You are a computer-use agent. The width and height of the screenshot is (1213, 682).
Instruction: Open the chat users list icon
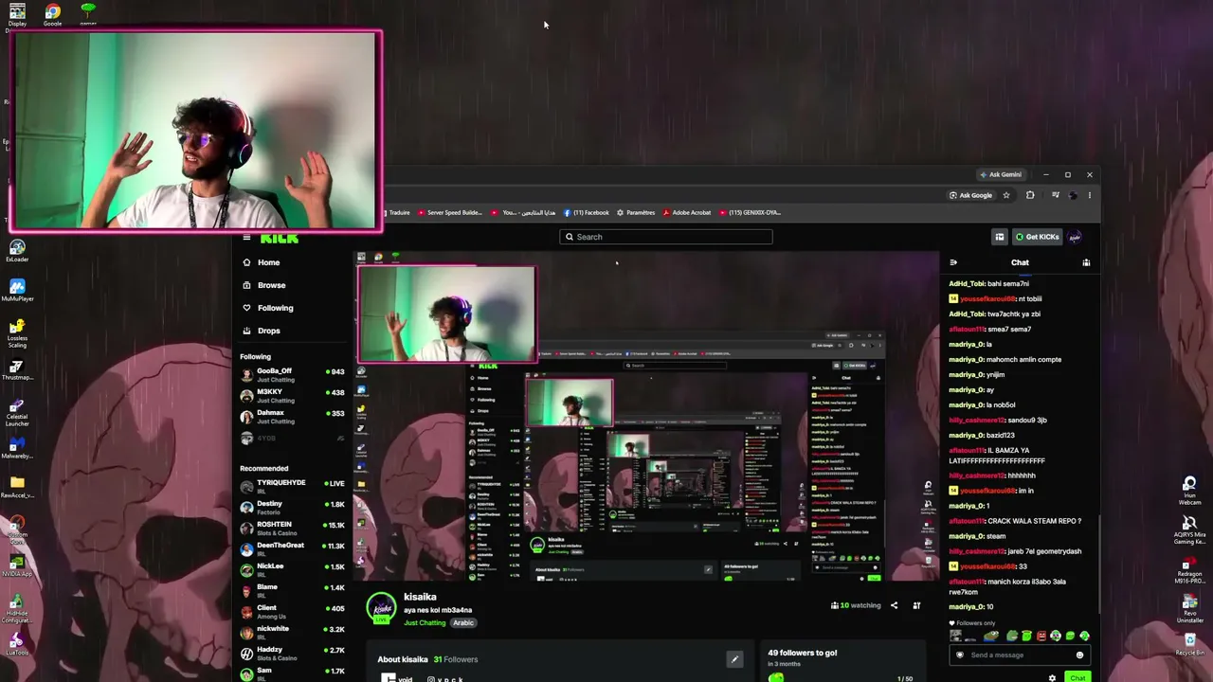tap(1086, 262)
